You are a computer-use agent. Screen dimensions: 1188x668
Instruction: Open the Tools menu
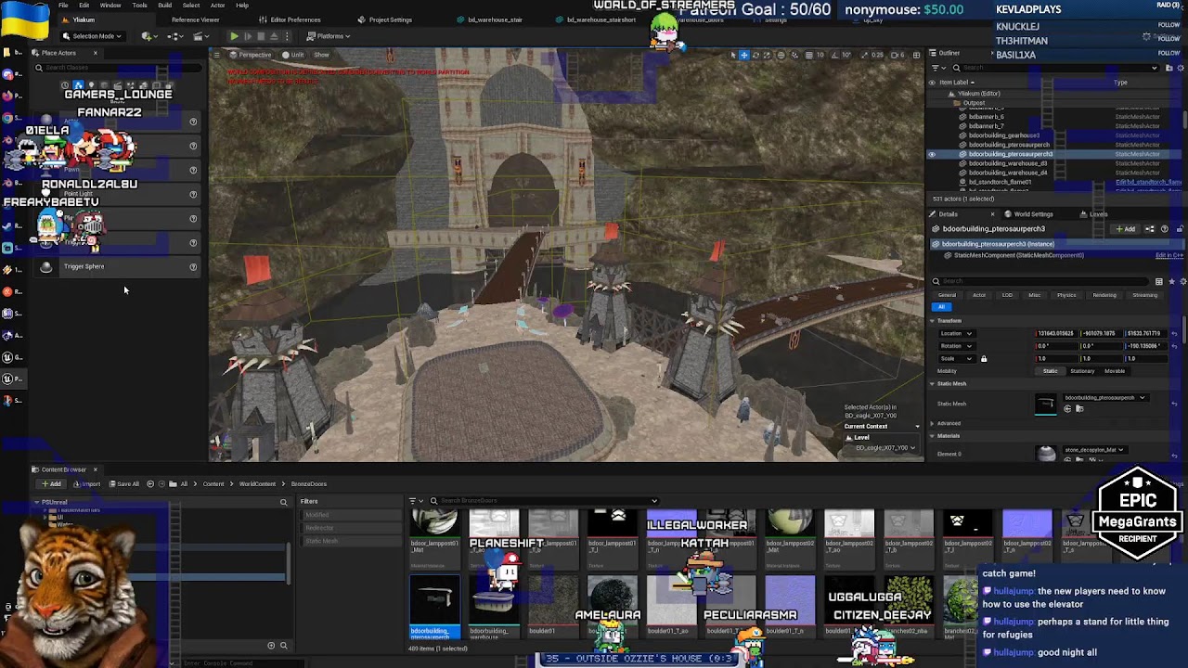coord(139,5)
